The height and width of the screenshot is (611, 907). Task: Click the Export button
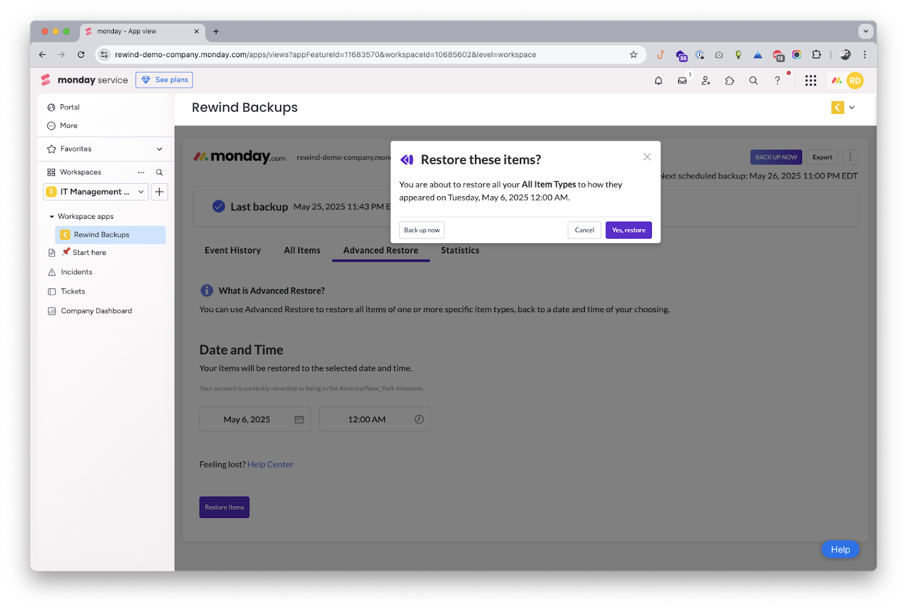coord(822,157)
